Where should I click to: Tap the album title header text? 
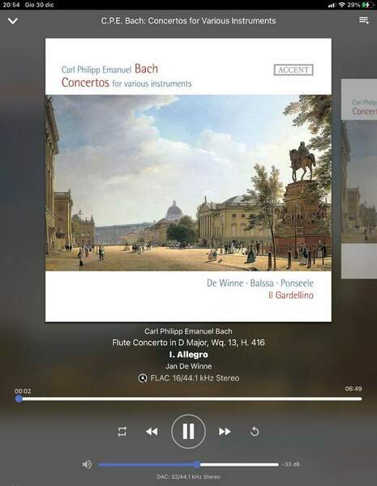pos(188,21)
